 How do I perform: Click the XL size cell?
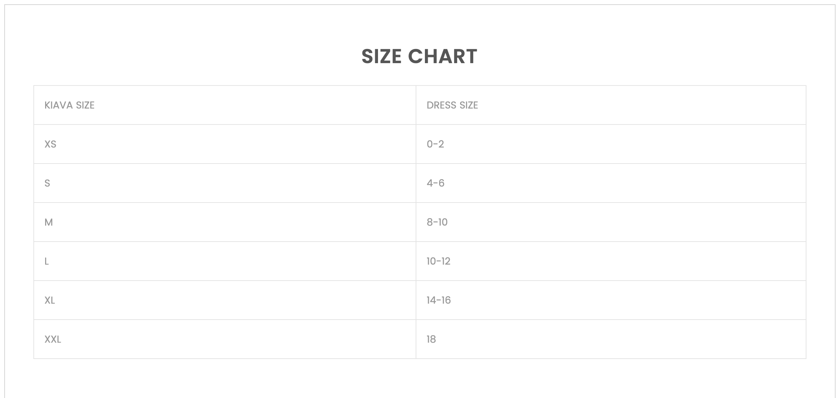pyautogui.click(x=50, y=300)
